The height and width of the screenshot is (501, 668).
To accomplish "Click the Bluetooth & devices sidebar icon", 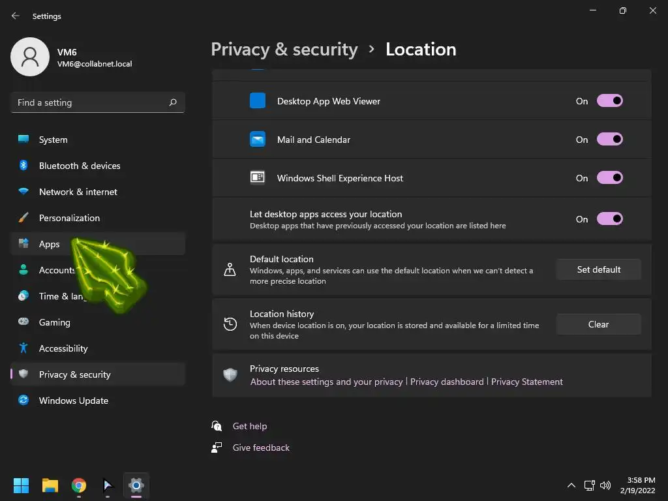I will [x=23, y=166].
